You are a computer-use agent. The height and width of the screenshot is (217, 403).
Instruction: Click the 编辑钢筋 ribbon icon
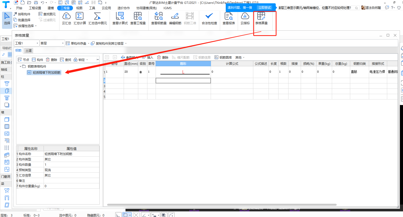(175, 19)
